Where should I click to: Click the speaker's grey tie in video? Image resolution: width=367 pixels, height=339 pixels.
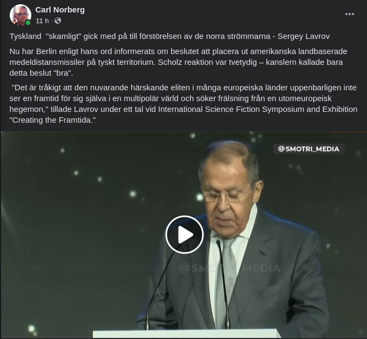click(226, 281)
